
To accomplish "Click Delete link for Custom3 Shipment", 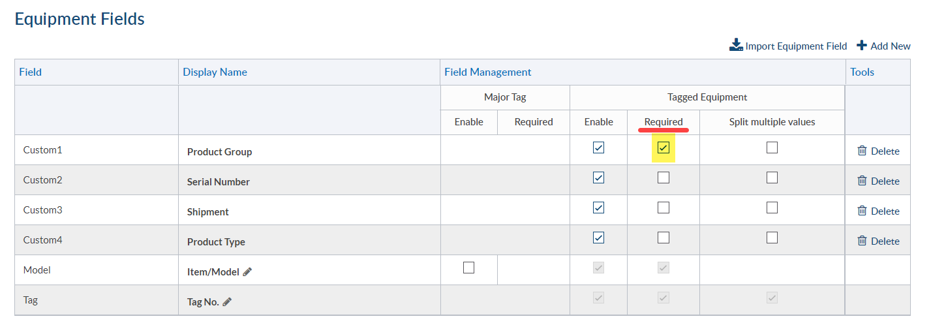I will (885, 211).
